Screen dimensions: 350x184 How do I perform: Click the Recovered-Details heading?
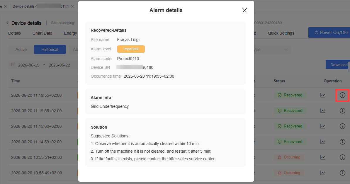pos(108,30)
